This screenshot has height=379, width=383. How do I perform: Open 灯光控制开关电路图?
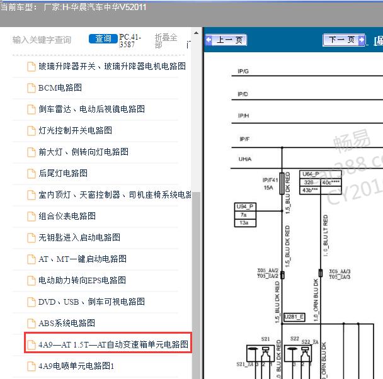coord(75,130)
